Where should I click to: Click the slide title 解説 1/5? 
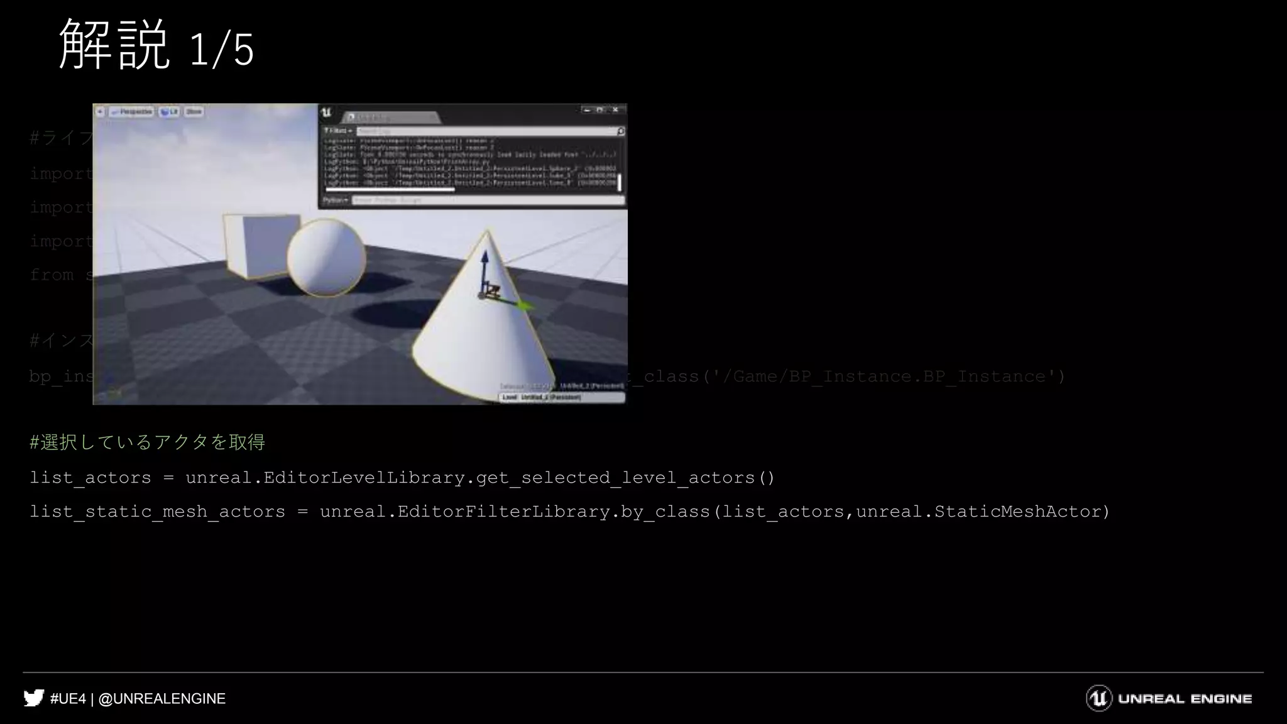click(x=156, y=44)
